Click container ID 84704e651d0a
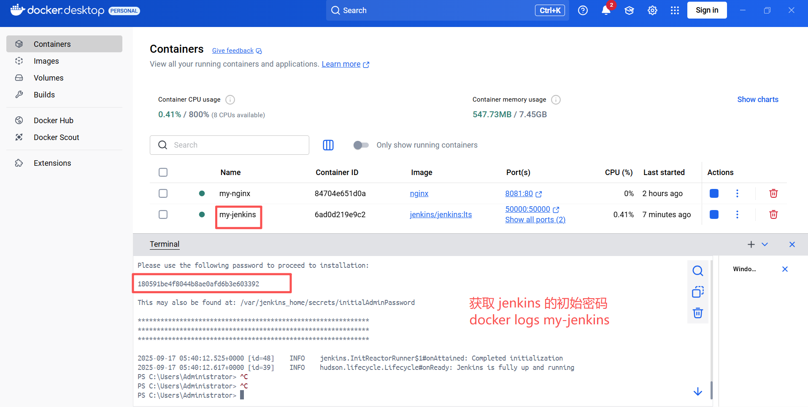The width and height of the screenshot is (808, 407). tap(340, 193)
